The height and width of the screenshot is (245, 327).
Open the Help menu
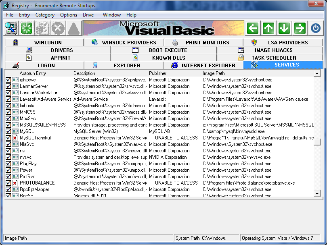(131, 15)
